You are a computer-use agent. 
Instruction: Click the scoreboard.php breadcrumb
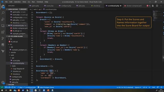click(51, 9)
